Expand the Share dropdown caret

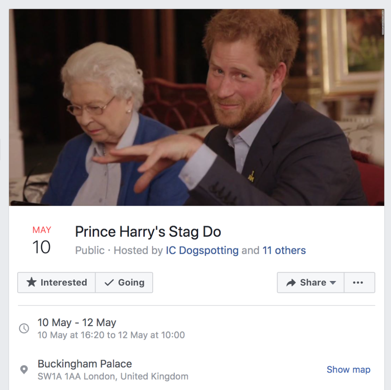(x=333, y=283)
